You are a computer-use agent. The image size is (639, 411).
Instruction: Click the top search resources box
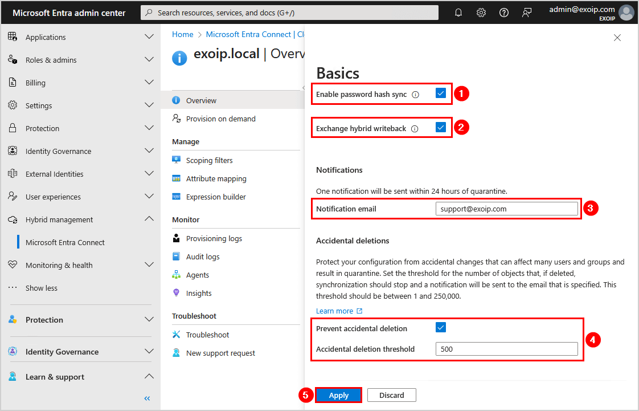290,13
